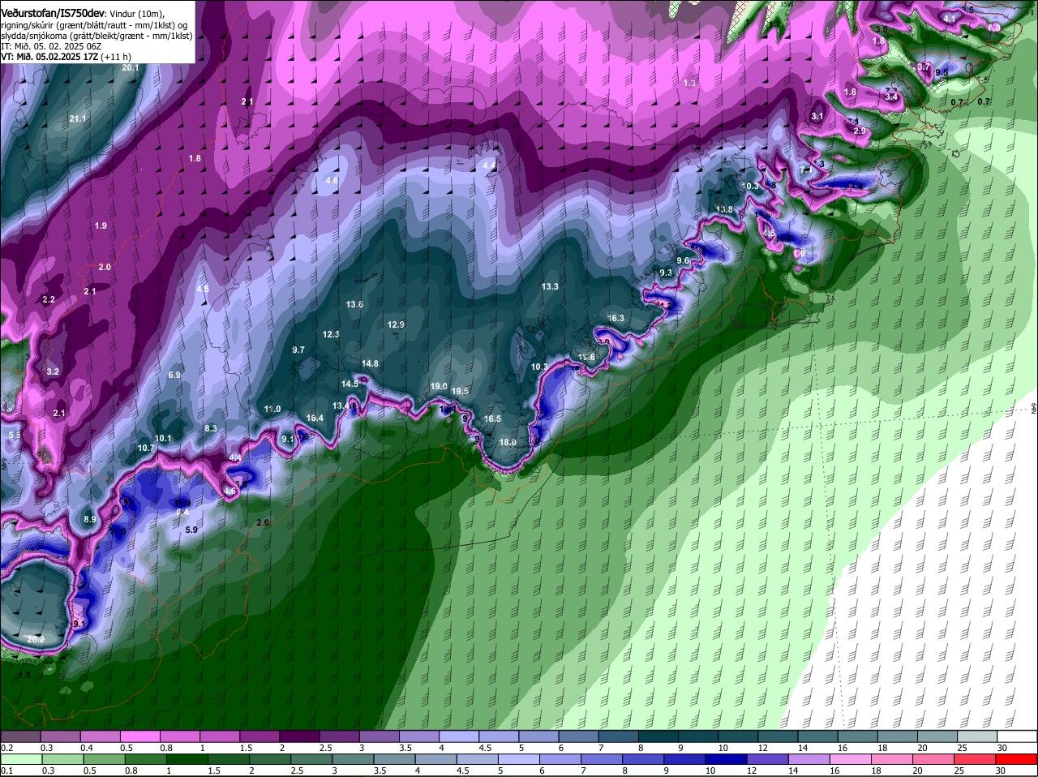Click the 9.5 value on the map

(x=941, y=72)
